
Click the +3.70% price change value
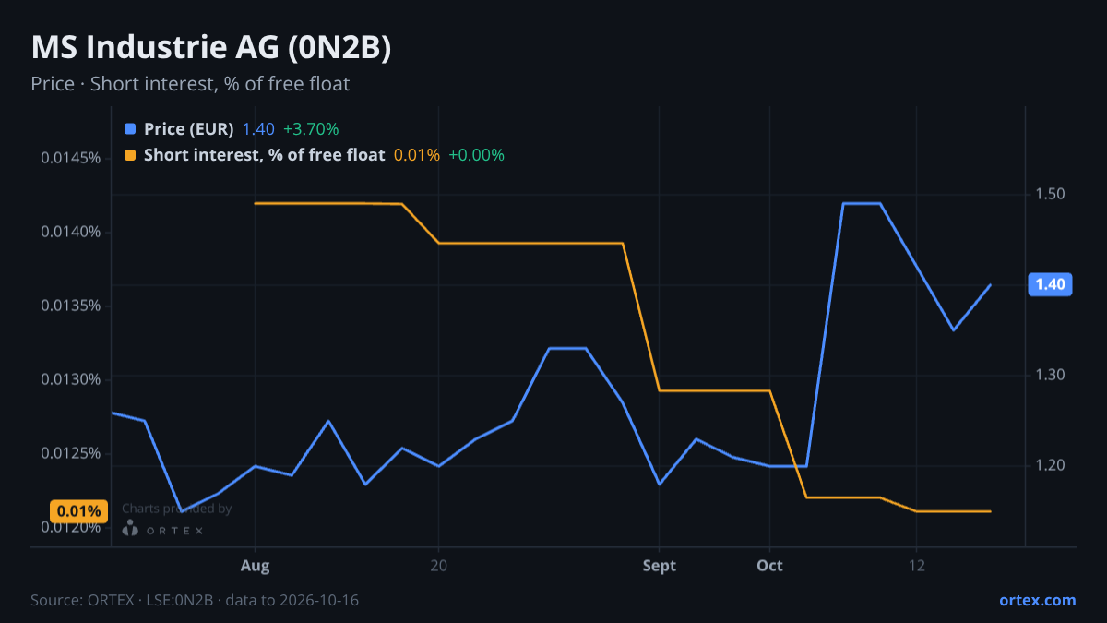point(311,129)
